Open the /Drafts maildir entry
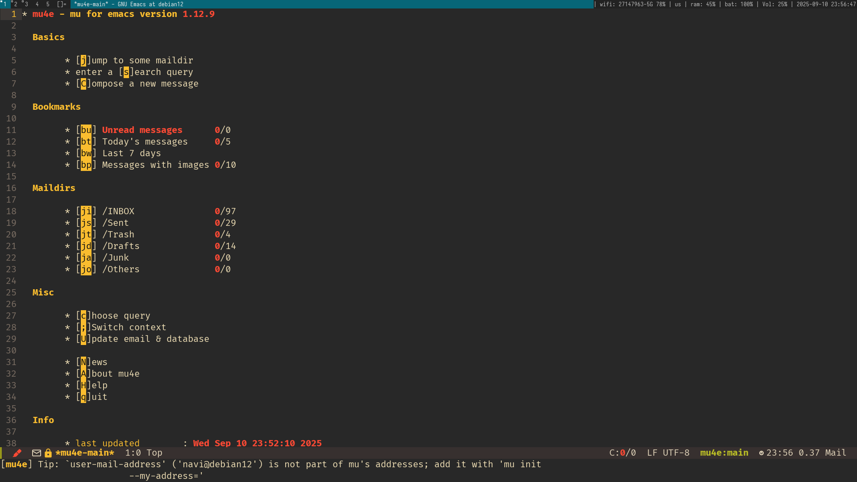The height and width of the screenshot is (482, 857). coord(121,246)
